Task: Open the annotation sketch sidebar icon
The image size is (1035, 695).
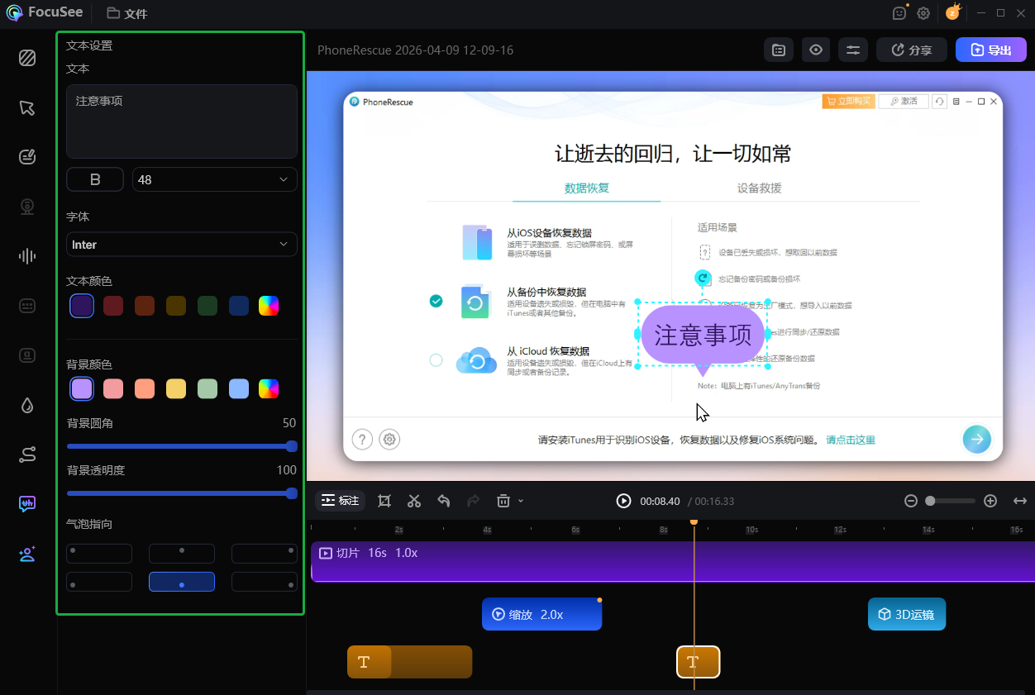Action: (x=27, y=157)
